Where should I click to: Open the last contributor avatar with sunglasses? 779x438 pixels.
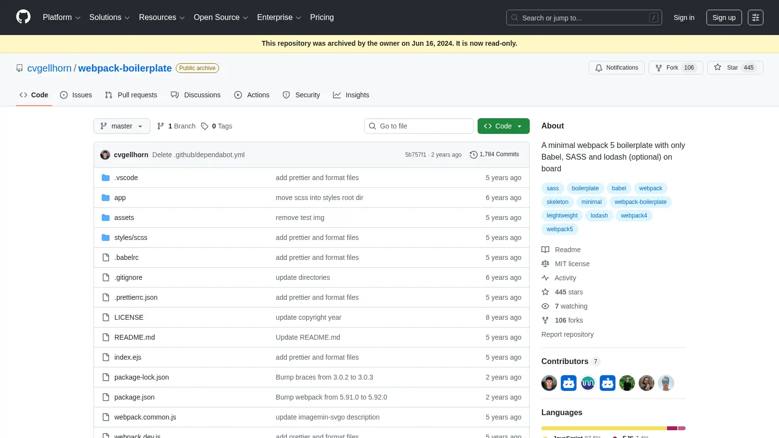click(x=666, y=383)
